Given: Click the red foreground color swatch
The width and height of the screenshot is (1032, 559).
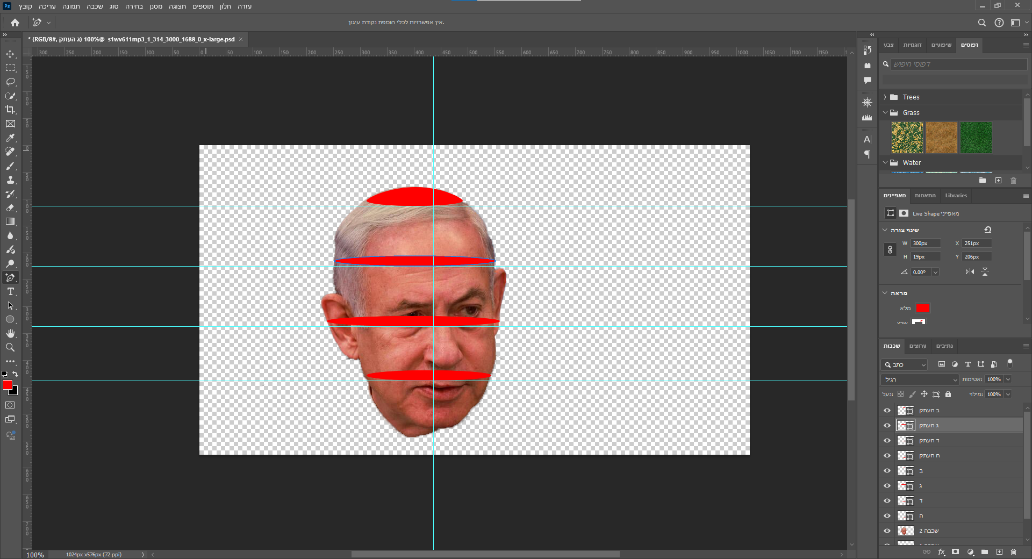Looking at the screenshot, I should (x=7, y=385).
